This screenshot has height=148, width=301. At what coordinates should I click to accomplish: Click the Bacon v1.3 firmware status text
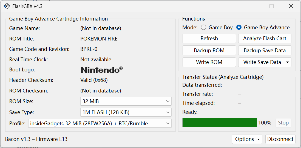36,139
